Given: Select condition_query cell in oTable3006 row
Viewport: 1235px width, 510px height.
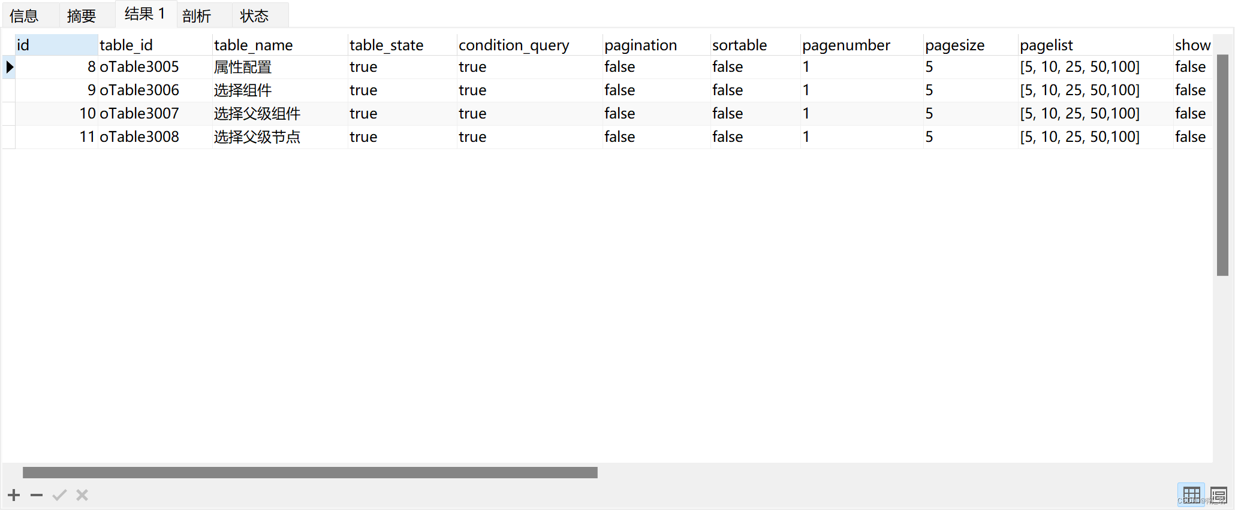Looking at the screenshot, I should click(530, 90).
